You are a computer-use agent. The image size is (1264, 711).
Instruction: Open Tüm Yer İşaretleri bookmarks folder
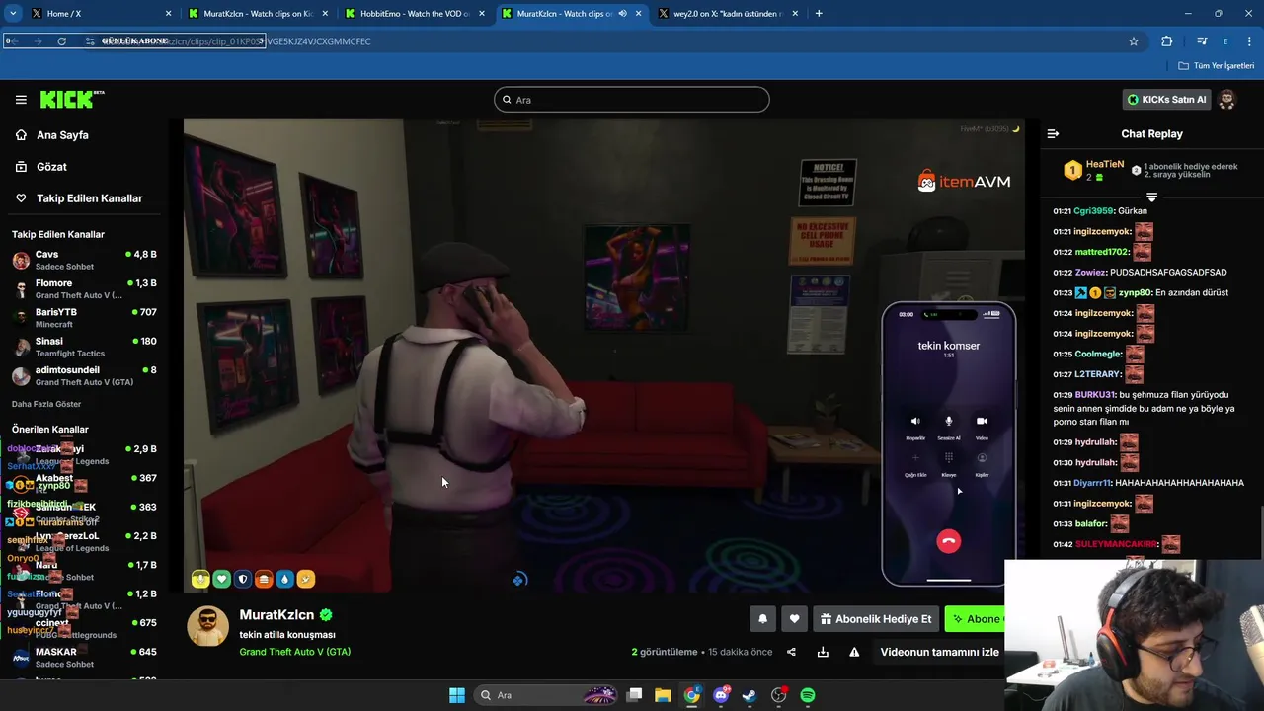point(1217,66)
